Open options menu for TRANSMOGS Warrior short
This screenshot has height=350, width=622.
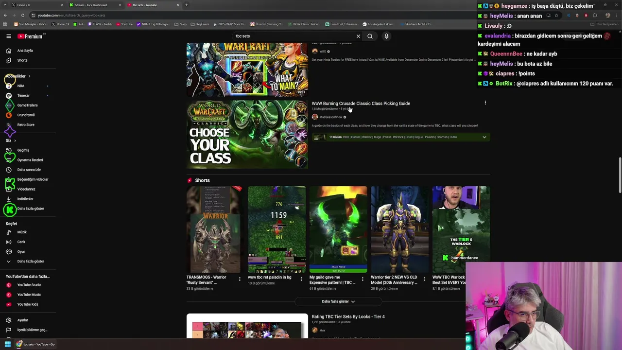click(x=240, y=279)
